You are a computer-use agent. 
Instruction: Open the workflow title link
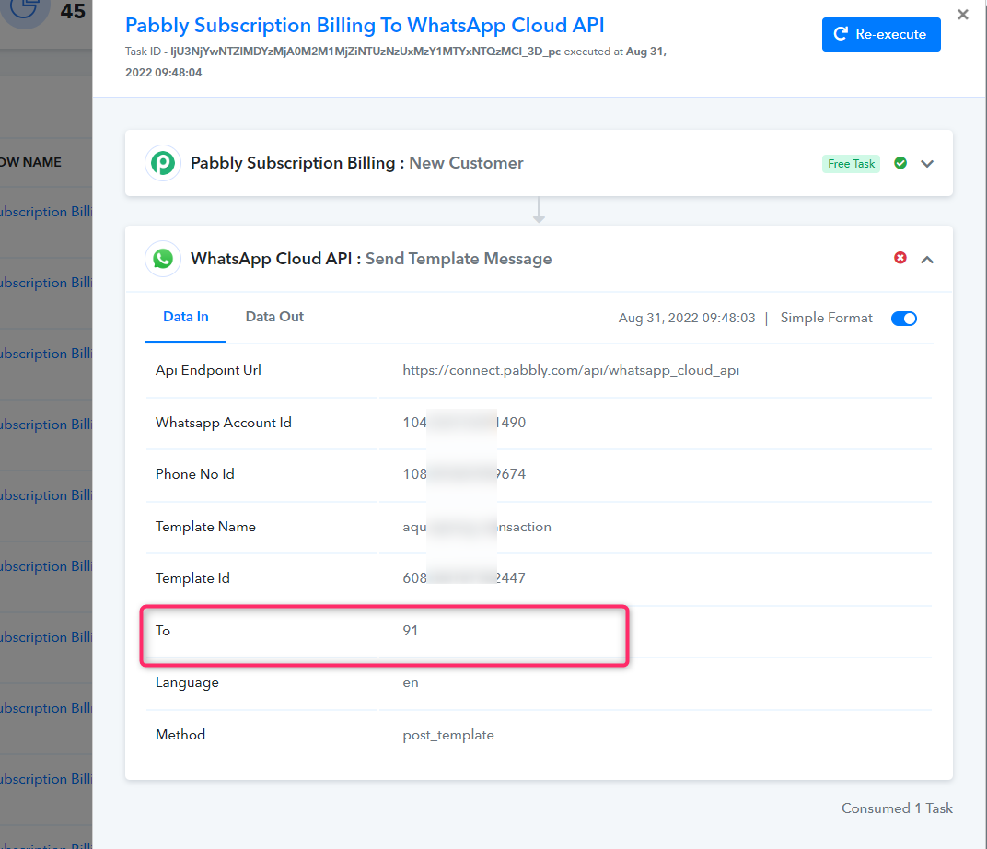point(365,25)
